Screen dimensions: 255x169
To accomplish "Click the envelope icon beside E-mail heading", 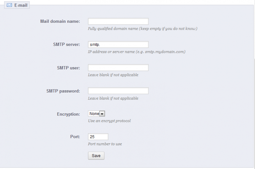I will (9, 6).
